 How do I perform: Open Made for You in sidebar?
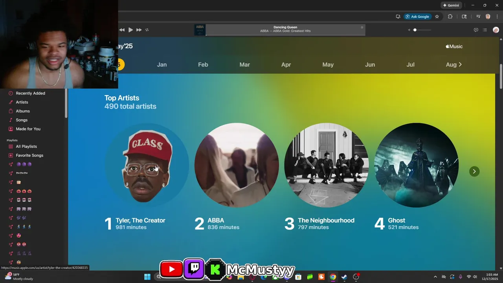pos(28,129)
